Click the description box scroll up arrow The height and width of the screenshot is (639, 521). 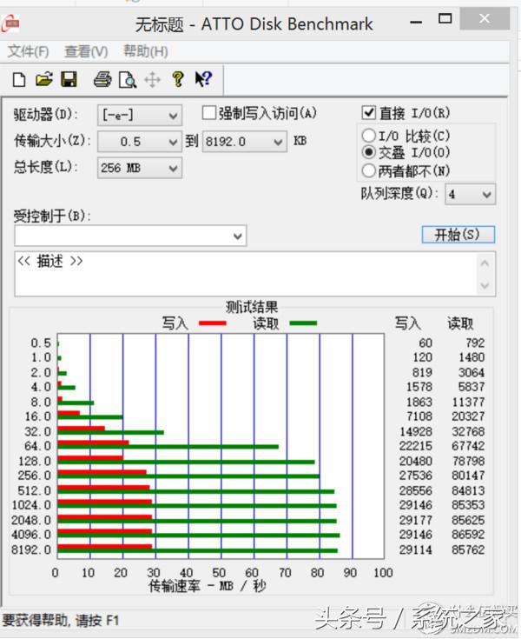[x=485, y=263]
